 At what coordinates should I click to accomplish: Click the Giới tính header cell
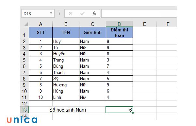92,33
